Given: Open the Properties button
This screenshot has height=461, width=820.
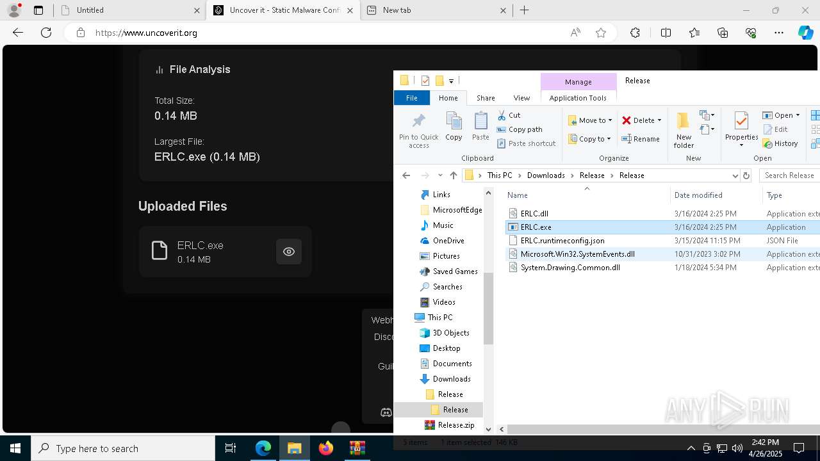Looking at the screenshot, I should click(741, 130).
